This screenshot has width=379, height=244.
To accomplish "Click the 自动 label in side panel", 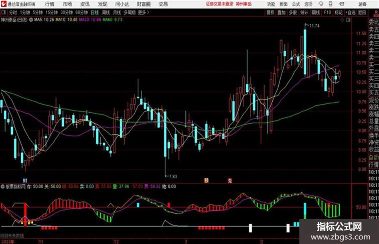I will 374,157.
